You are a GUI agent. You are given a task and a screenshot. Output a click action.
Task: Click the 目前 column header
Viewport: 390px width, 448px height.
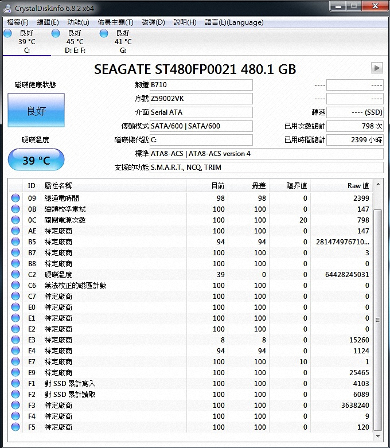[x=207, y=186]
